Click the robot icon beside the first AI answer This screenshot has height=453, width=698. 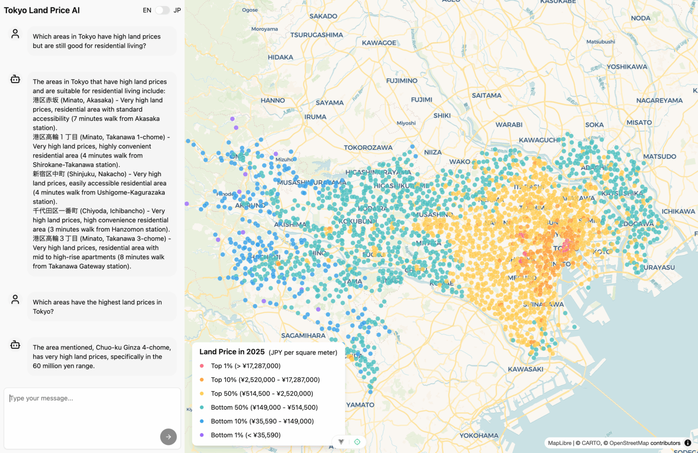pos(15,78)
